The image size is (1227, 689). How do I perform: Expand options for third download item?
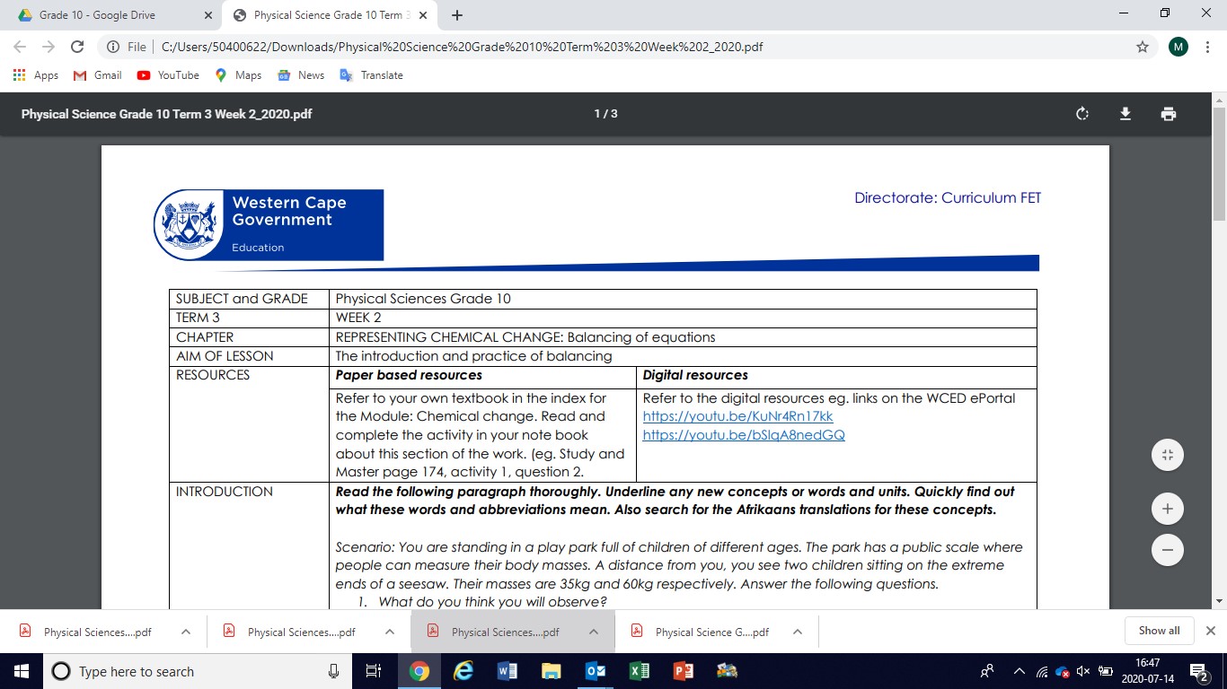[x=594, y=632]
